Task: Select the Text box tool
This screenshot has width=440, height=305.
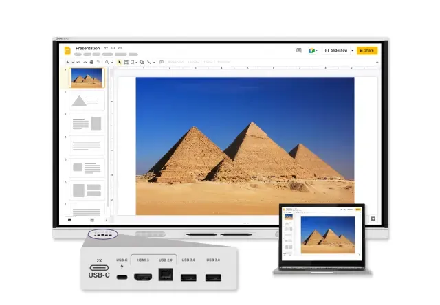Action: [126, 62]
